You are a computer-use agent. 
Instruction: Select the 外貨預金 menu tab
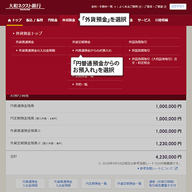pyautogui.click(x=69, y=20)
